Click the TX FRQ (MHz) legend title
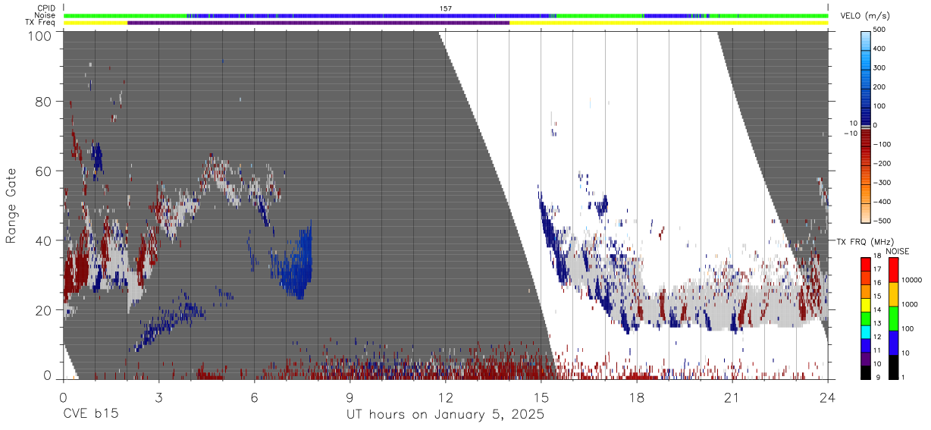The width and height of the screenshot is (931, 430). pyautogui.click(x=867, y=242)
